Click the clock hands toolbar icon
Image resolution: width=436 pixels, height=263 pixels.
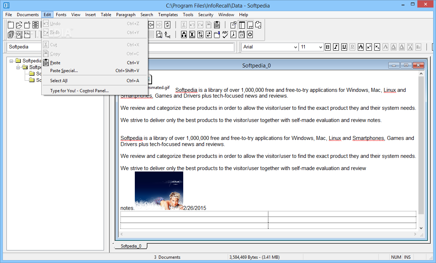233,34
